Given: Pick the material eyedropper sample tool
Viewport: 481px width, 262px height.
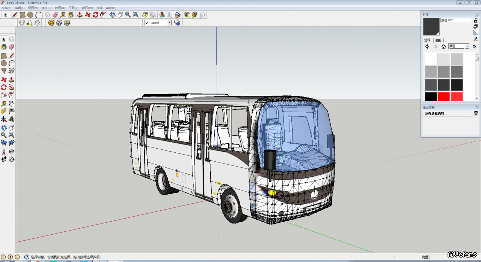Looking at the screenshot, I should (475, 39).
